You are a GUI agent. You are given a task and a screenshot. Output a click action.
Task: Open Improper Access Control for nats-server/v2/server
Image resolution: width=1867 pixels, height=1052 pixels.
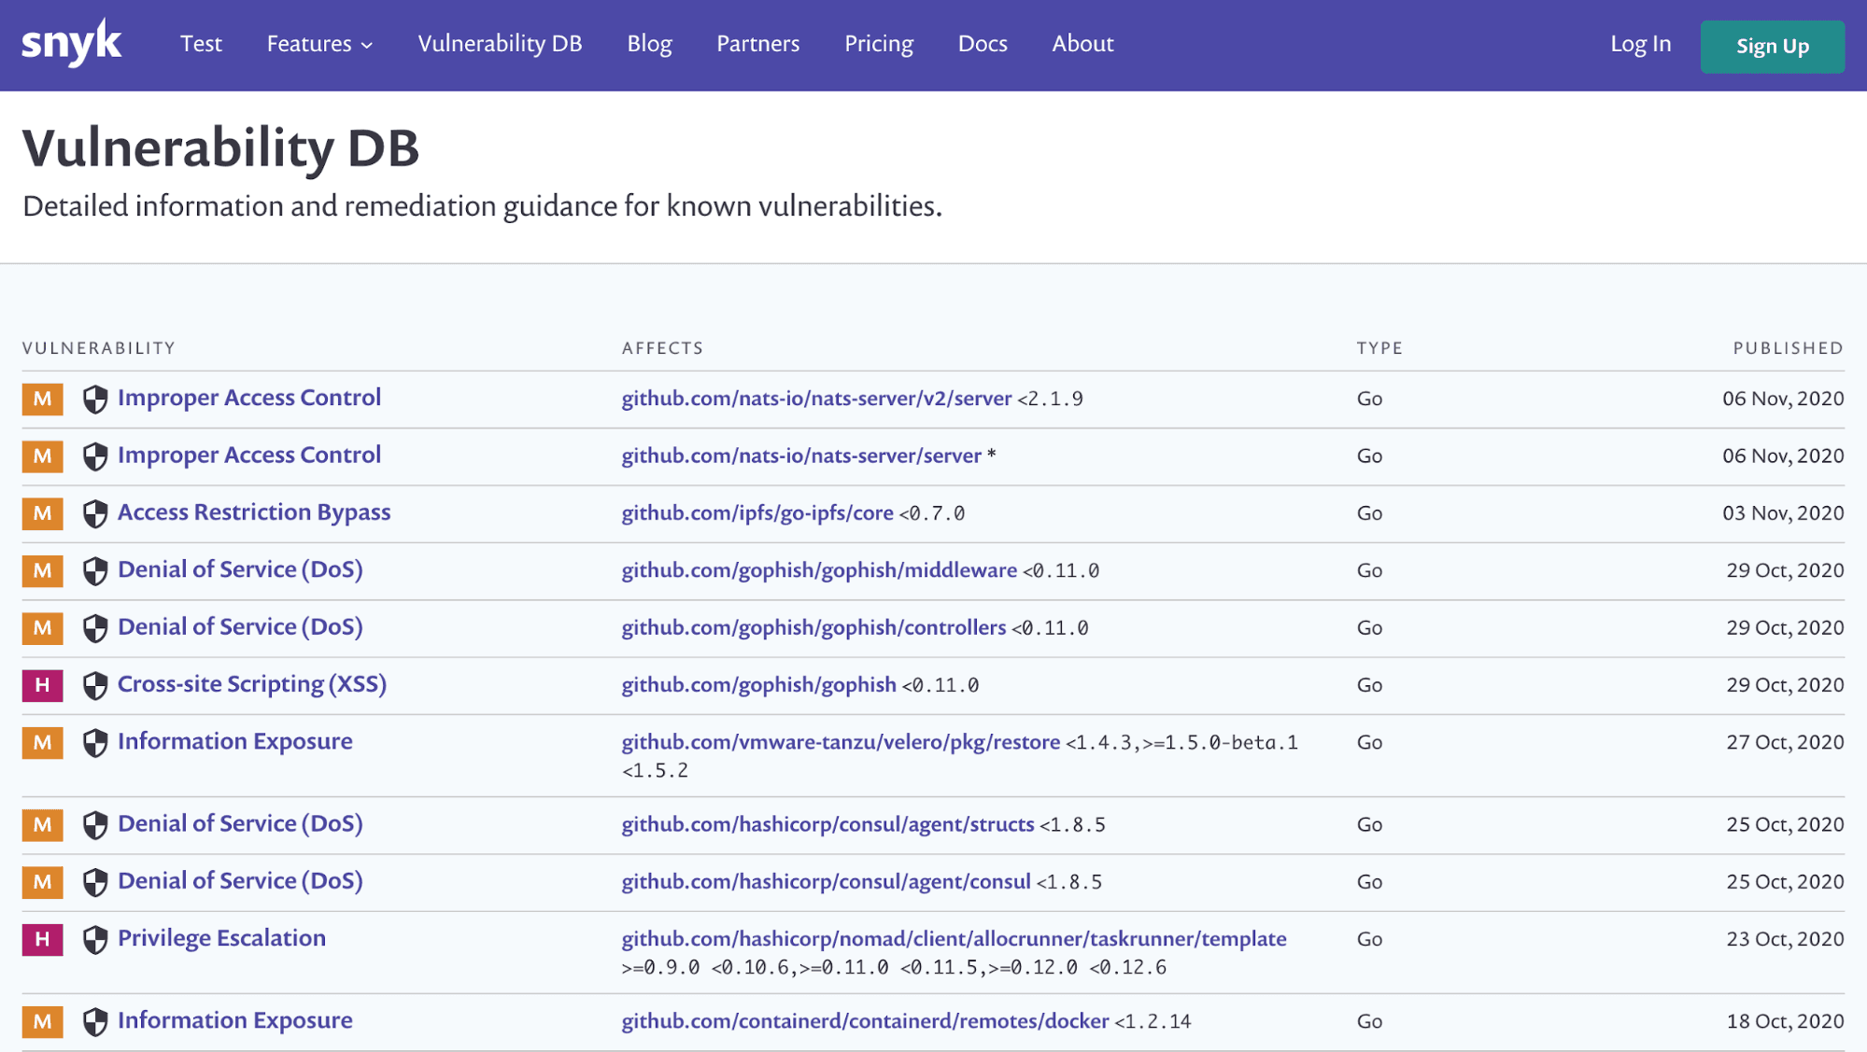(x=249, y=398)
